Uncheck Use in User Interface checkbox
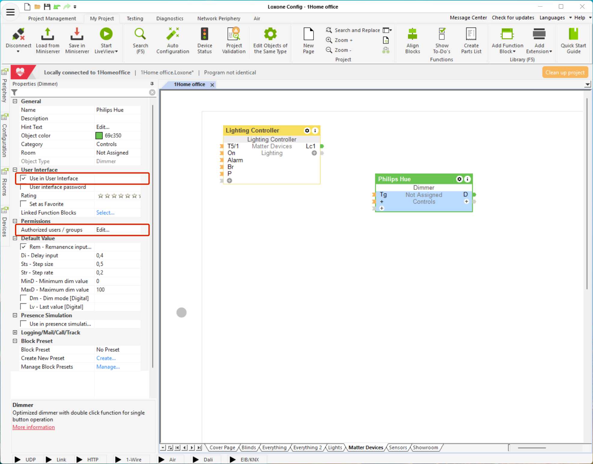 (x=24, y=178)
